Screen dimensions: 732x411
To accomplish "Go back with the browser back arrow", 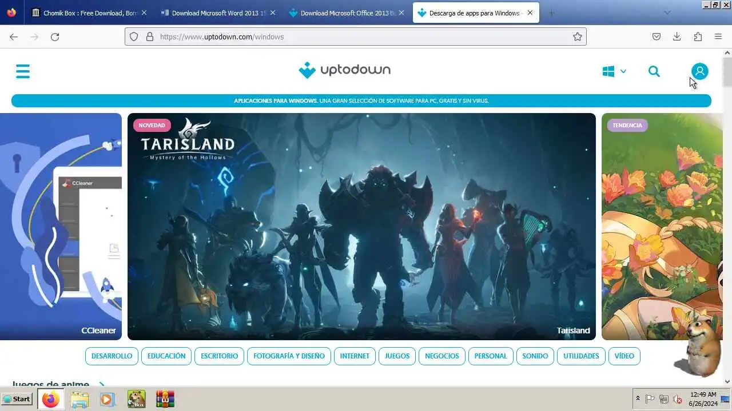I will 14,37.
